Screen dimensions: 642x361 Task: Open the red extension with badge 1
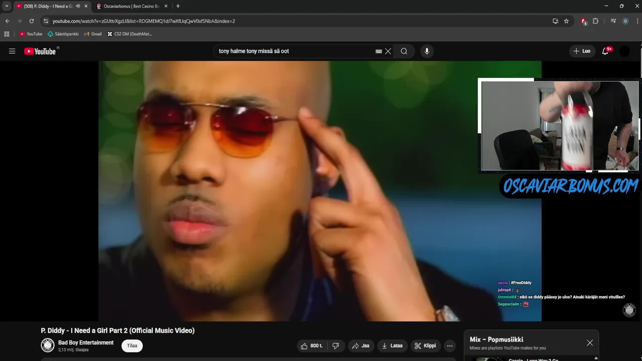pos(583,21)
